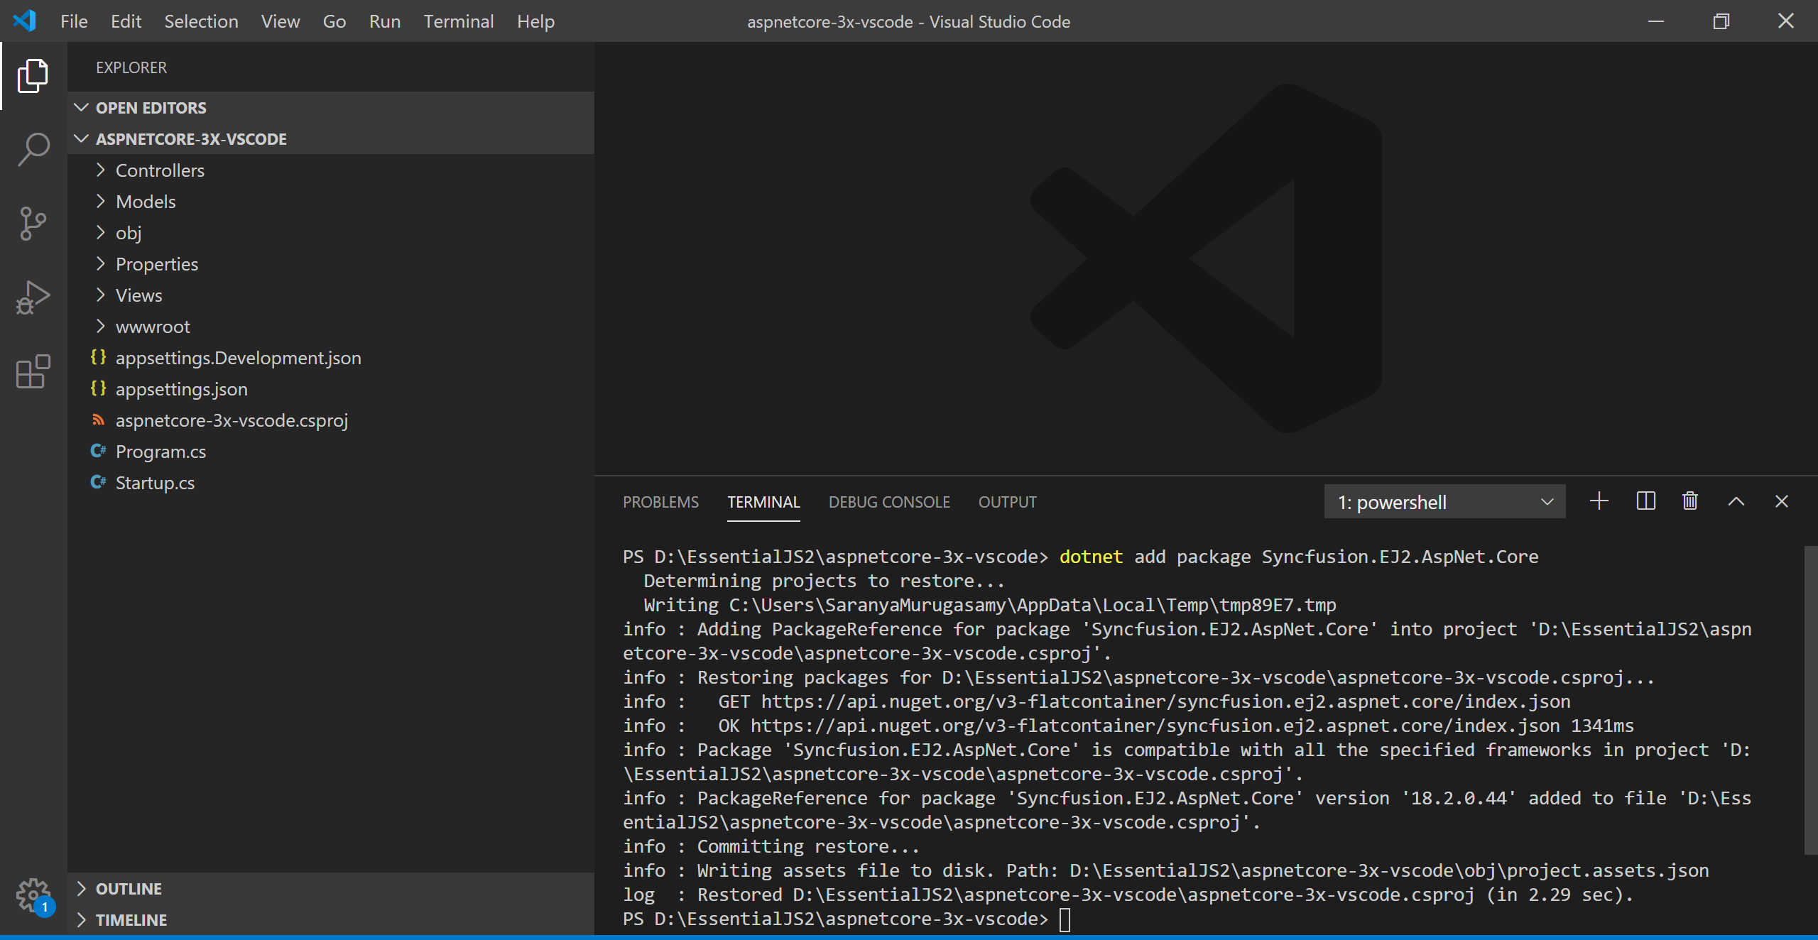Open the Search view icon
The height and width of the screenshot is (940, 1818).
click(x=33, y=149)
